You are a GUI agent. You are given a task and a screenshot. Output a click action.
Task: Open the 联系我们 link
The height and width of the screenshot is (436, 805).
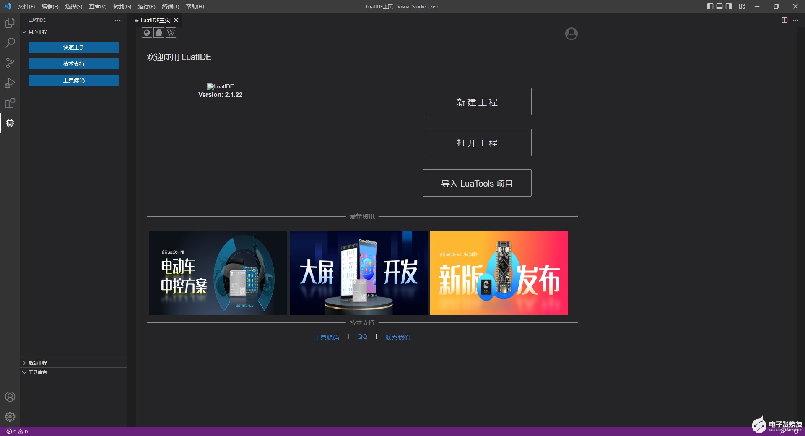(x=397, y=337)
